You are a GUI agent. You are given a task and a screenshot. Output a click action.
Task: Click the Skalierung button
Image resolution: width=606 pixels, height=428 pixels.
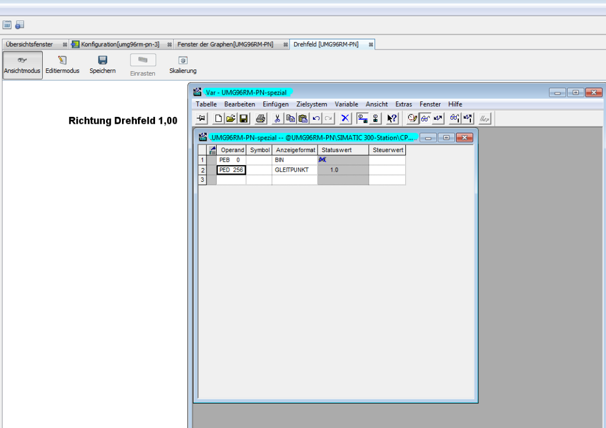(183, 65)
